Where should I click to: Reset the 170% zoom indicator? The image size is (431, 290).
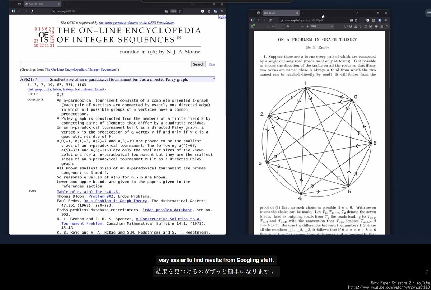click(x=173, y=11)
